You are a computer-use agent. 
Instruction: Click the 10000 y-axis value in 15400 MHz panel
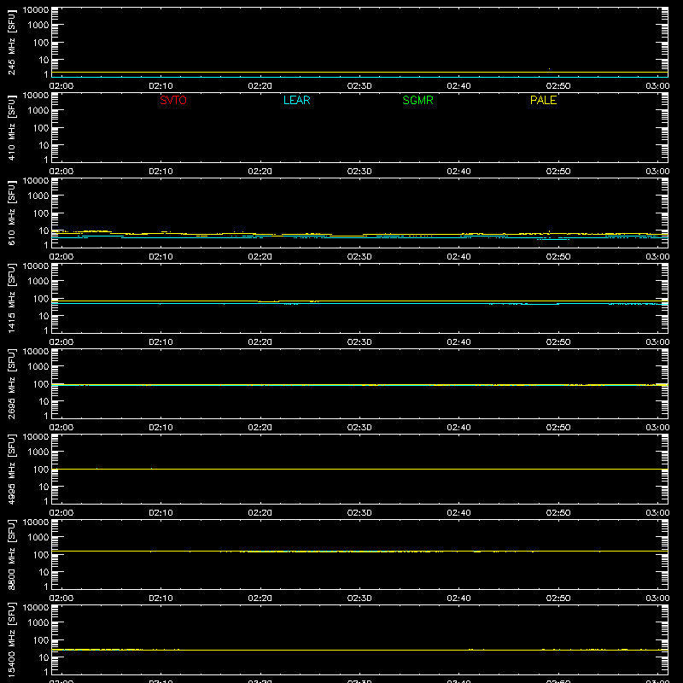coord(36,608)
